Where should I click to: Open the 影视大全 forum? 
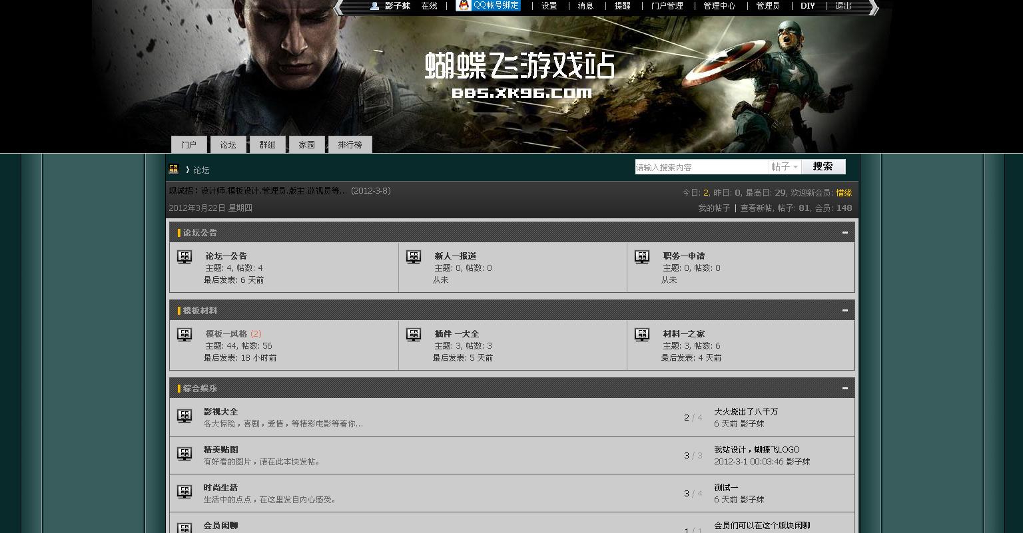220,412
